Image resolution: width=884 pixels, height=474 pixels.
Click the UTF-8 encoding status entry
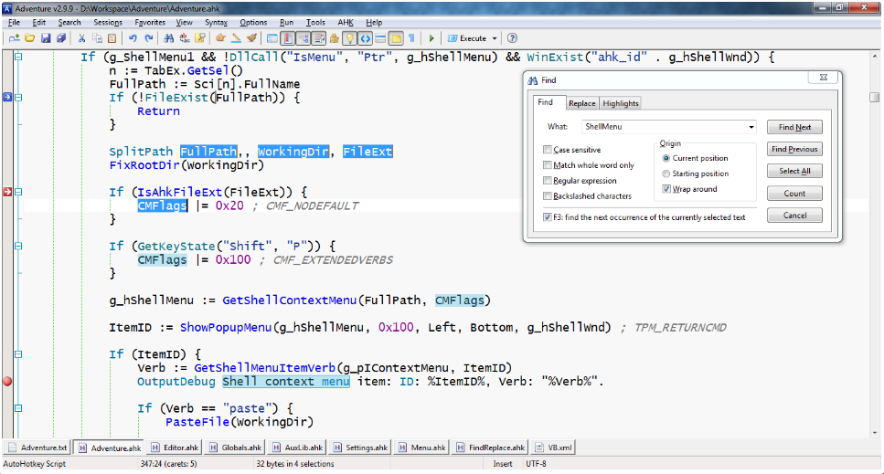point(536,464)
